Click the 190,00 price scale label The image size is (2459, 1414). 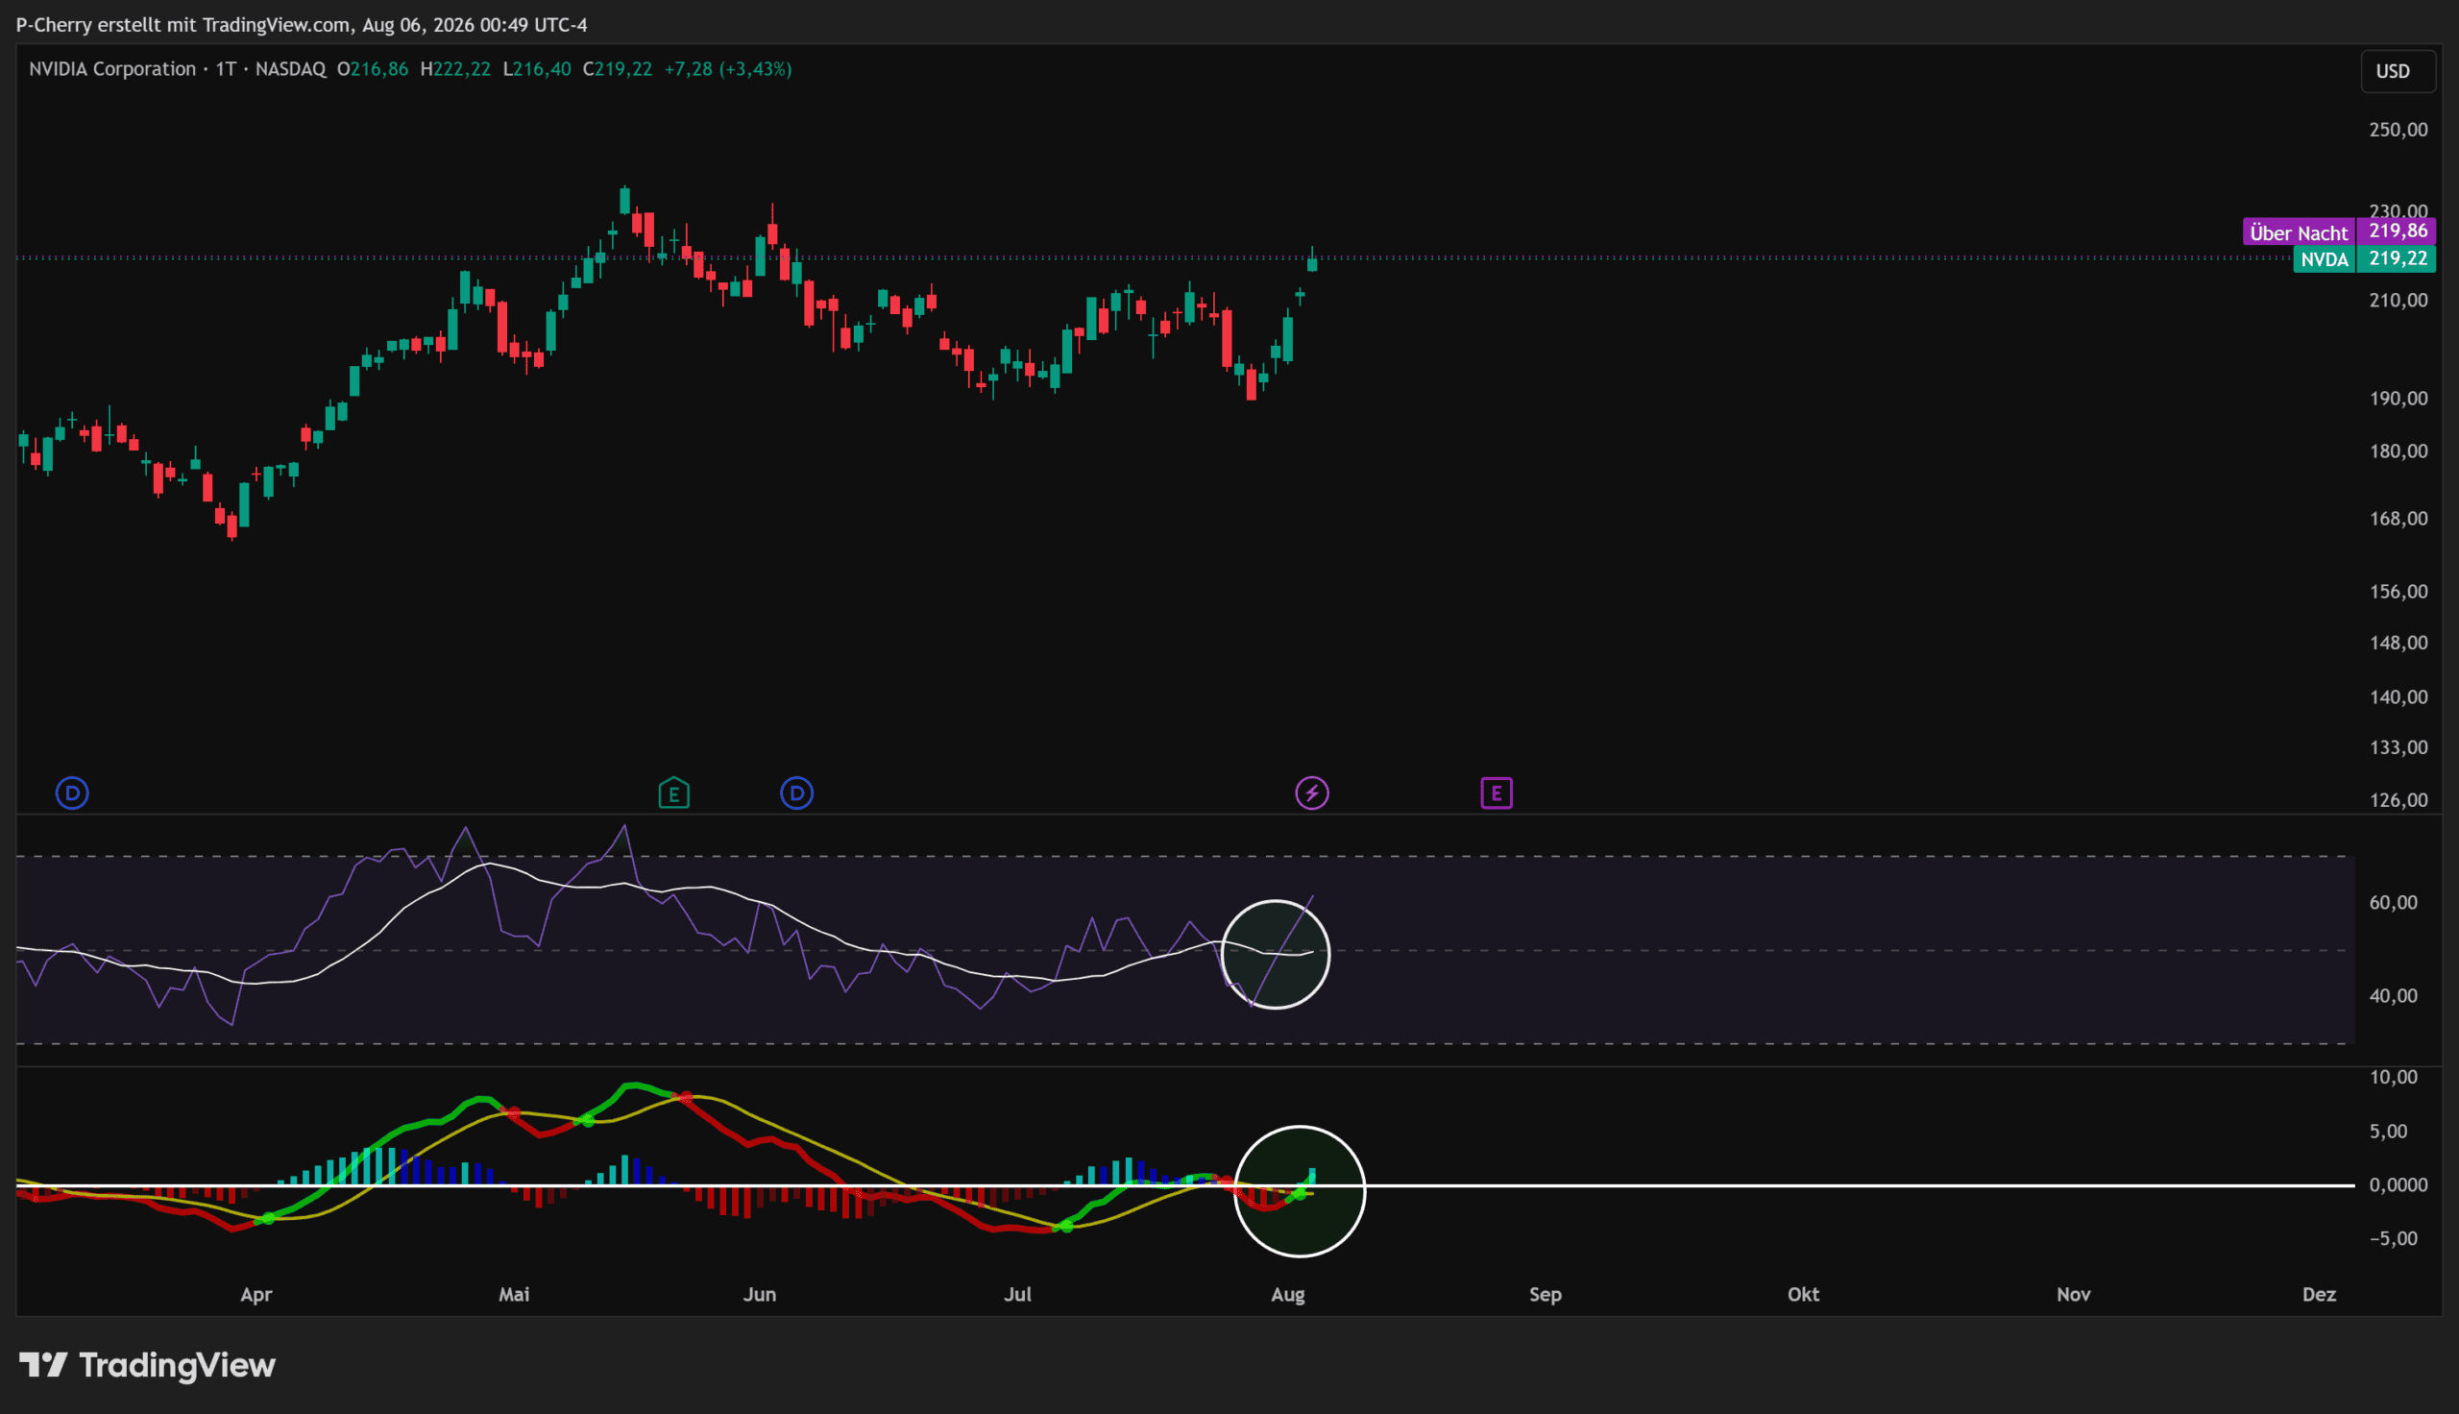(2398, 400)
